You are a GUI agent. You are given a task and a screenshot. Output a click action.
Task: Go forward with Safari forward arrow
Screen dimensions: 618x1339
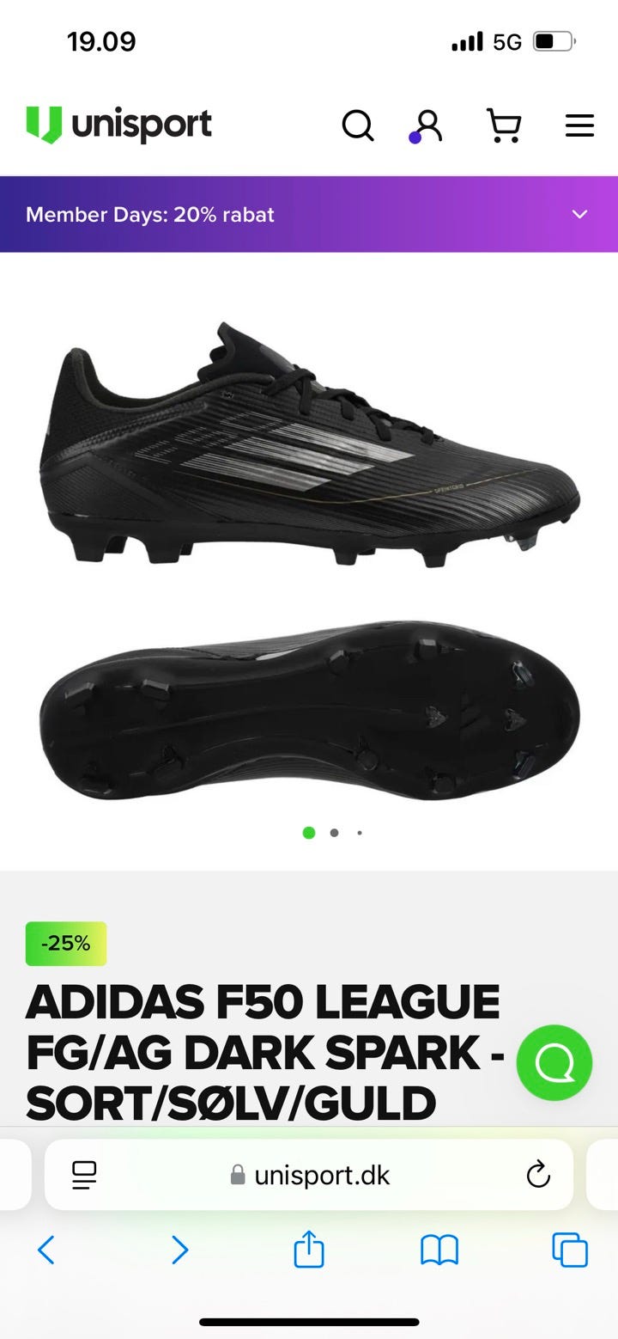coord(179,1250)
